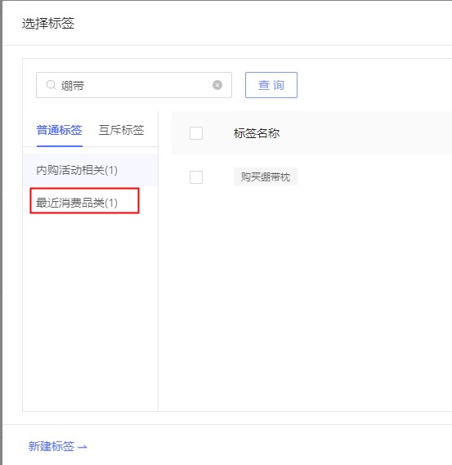Check the box for 购买绷带枕 row
Viewport: 452px width, 465px height.
click(196, 177)
